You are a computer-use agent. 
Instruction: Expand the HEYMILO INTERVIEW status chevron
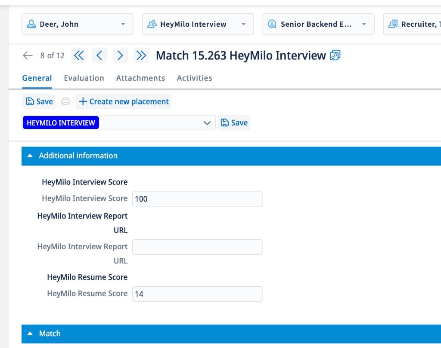(x=207, y=123)
